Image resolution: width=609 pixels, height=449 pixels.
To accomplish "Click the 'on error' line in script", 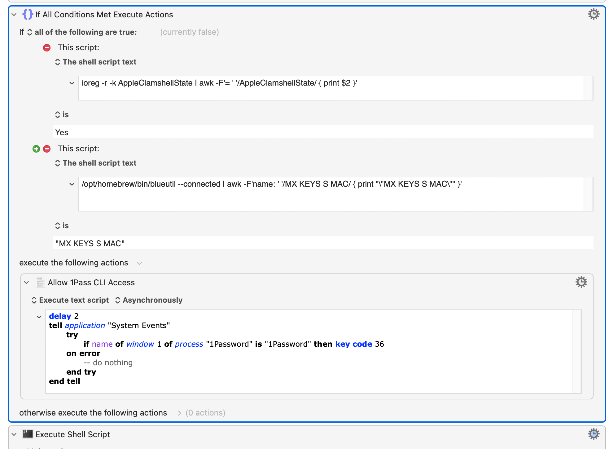I will pos(83,353).
